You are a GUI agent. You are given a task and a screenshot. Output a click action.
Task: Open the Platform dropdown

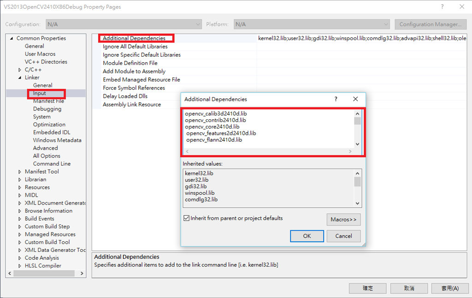pyautogui.click(x=312, y=24)
